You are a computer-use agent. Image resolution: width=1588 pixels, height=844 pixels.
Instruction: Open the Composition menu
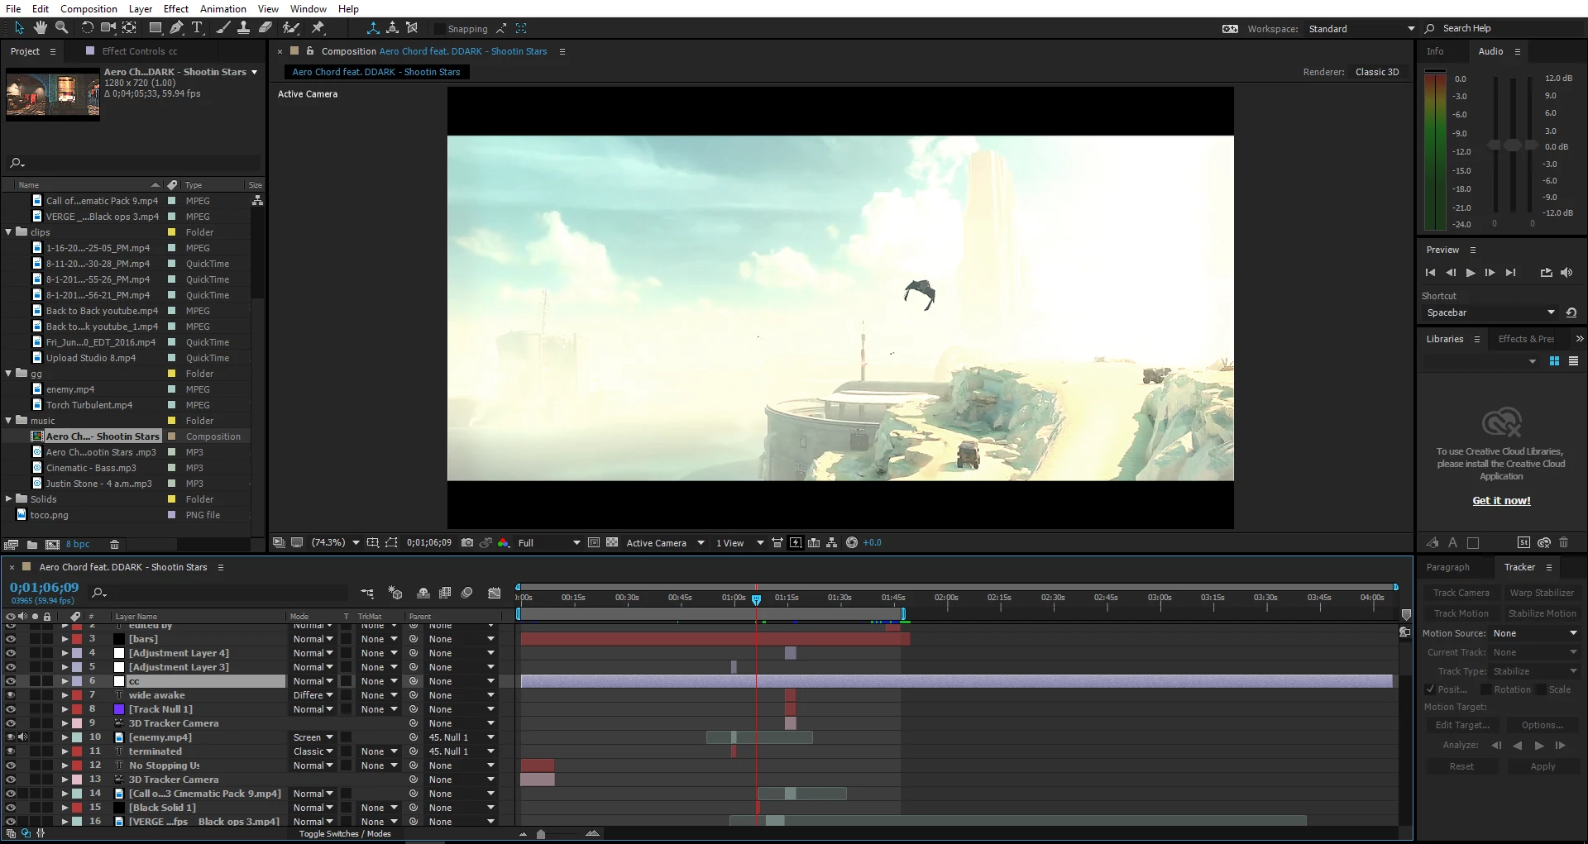click(x=88, y=9)
